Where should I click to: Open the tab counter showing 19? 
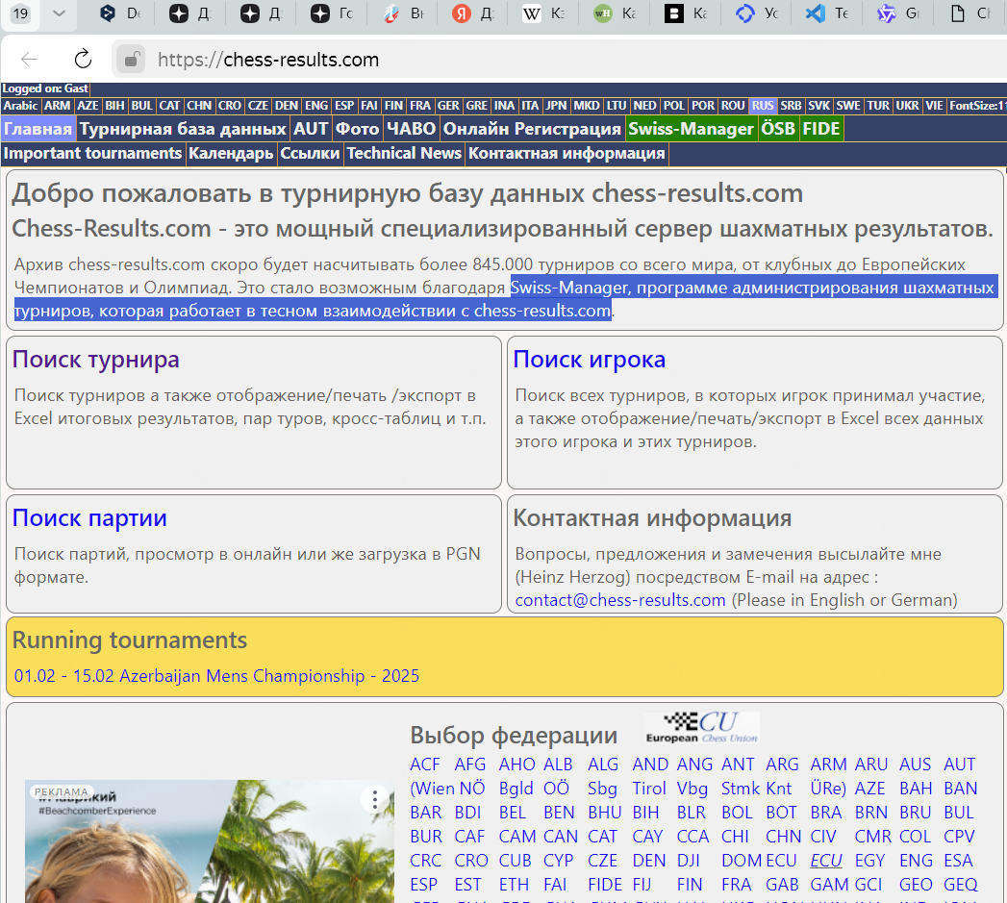(20, 13)
